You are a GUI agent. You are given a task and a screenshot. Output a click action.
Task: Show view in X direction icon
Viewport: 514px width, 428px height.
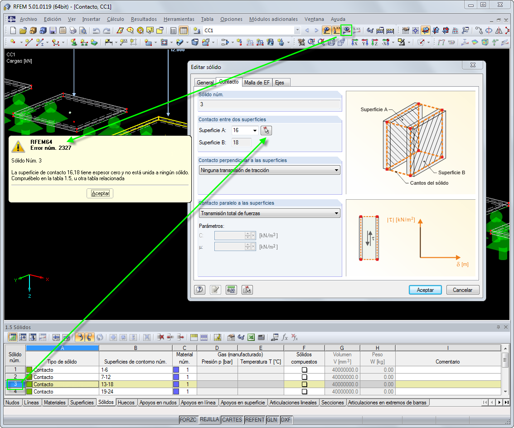(354, 42)
